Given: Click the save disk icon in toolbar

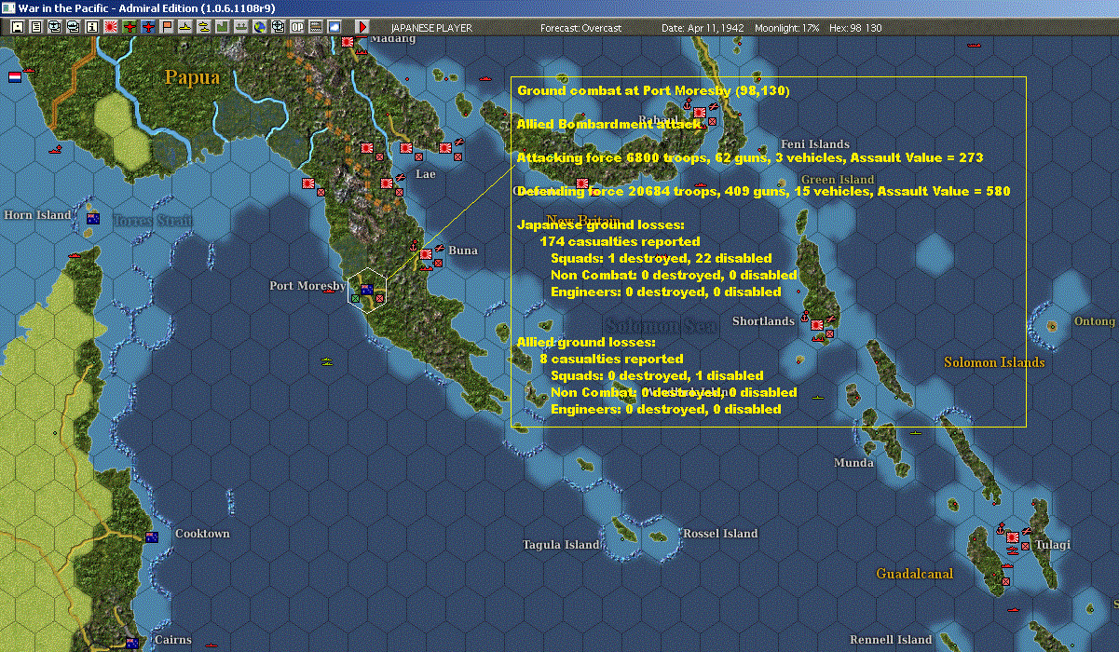Looking at the screenshot, I should [18, 27].
